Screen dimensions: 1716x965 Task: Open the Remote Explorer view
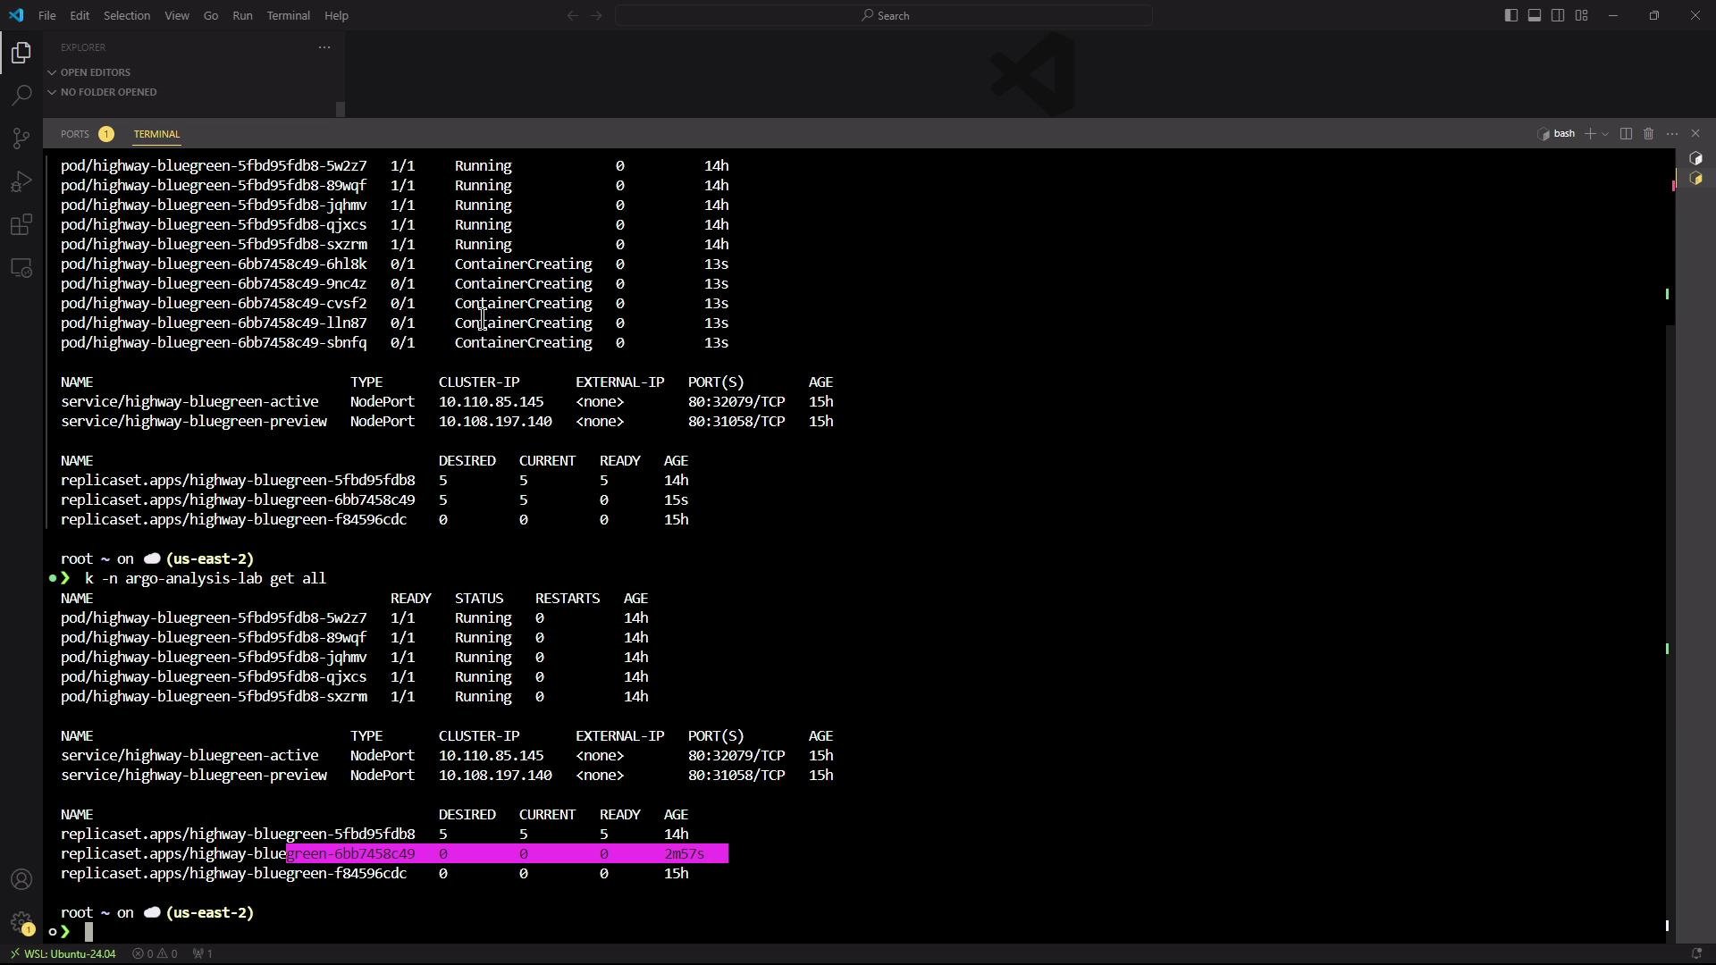21,267
